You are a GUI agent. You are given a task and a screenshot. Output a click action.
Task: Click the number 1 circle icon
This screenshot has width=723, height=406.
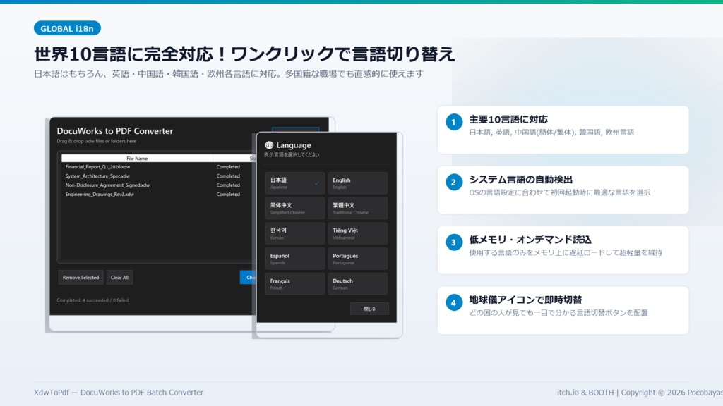[454, 122]
